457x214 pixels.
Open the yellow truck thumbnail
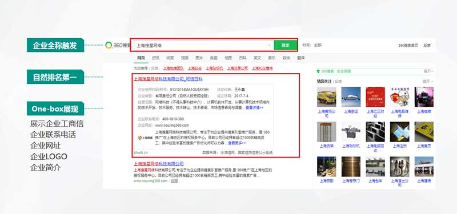(326, 97)
